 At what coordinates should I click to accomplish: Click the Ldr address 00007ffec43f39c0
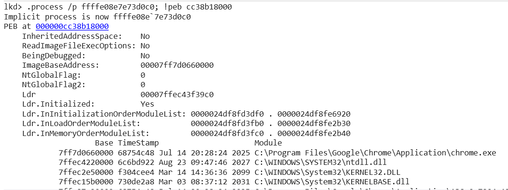tap(177, 94)
